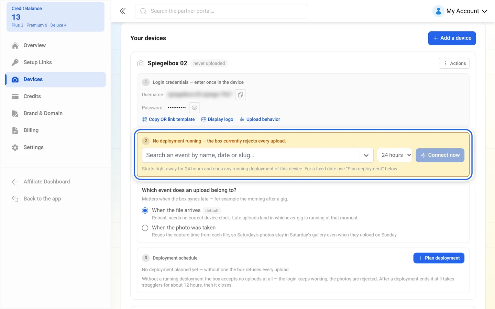Open the Display logo link

pyautogui.click(x=217, y=119)
